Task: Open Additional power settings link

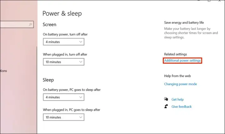Action: click(x=182, y=60)
